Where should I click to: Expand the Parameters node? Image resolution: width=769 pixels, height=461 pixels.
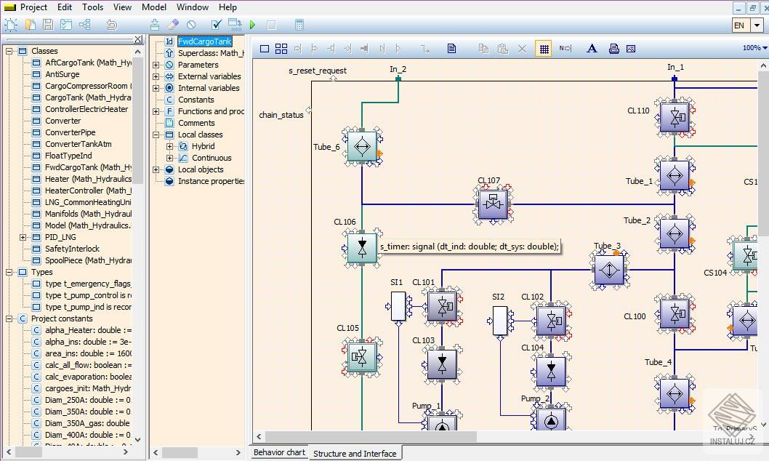[156, 65]
